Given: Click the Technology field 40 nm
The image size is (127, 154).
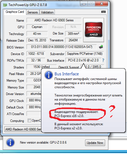Looking at the screenshot, I should (x=37, y=34).
